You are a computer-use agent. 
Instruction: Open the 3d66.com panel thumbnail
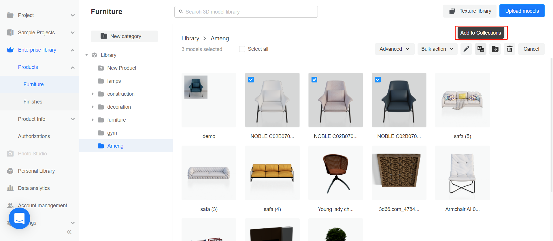pyautogui.click(x=399, y=173)
